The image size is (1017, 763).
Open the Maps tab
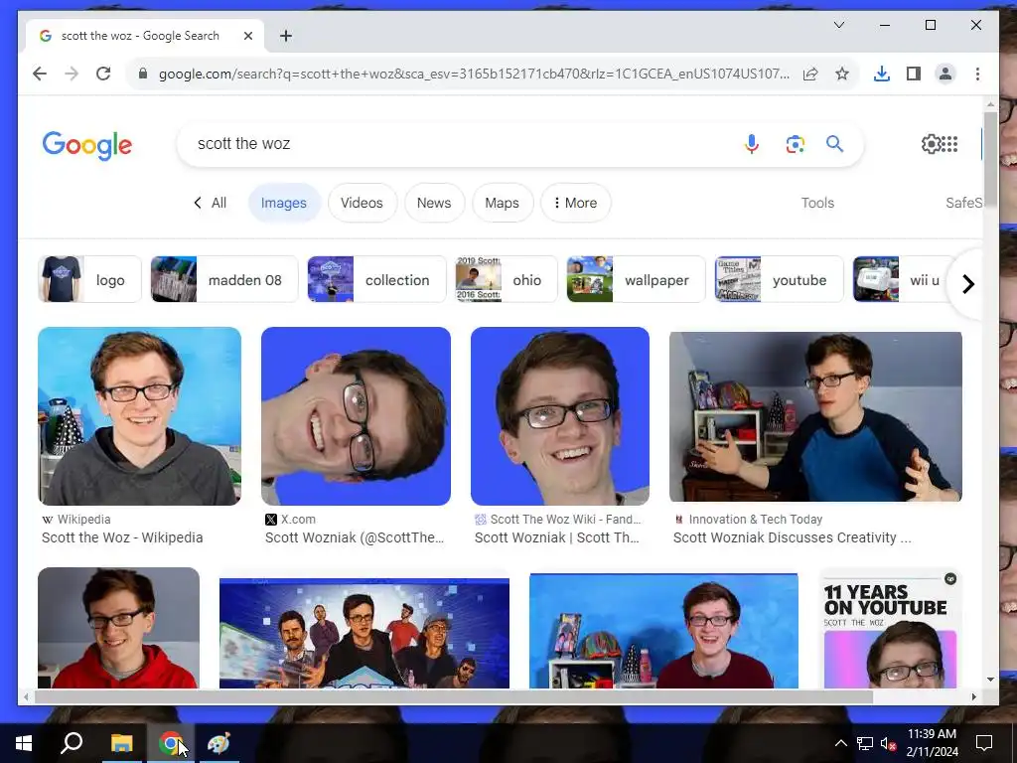(x=502, y=203)
